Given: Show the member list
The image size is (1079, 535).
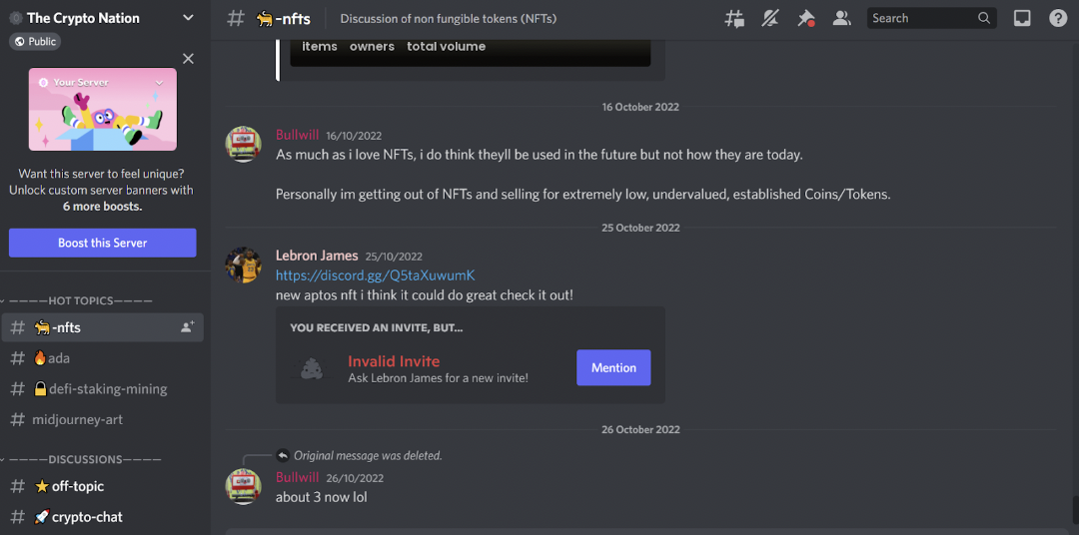Looking at the screenshot, I should pyautogui.click(x=842, y=18).
